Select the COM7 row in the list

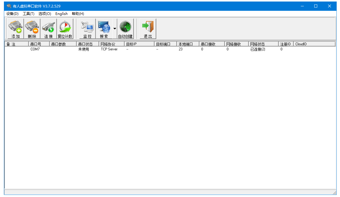point(35,49)
